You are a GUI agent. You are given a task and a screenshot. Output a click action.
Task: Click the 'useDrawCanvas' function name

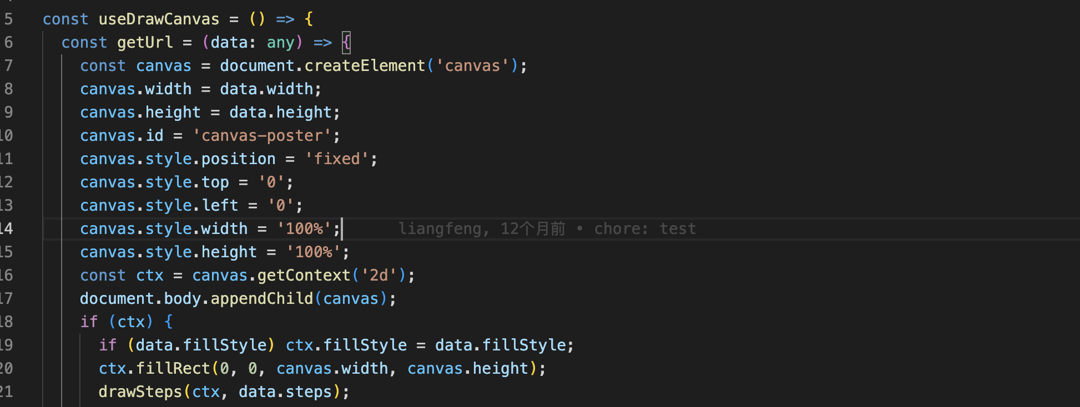click(159, 19)
